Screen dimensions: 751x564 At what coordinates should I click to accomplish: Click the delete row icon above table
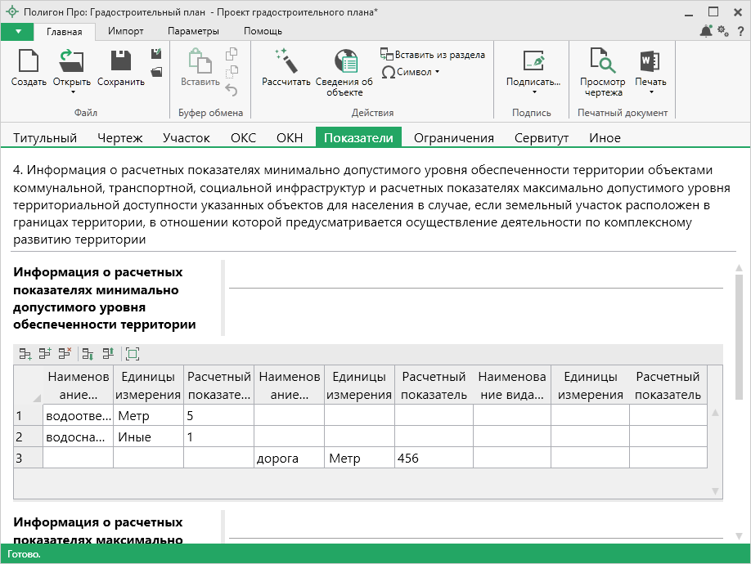64,354
